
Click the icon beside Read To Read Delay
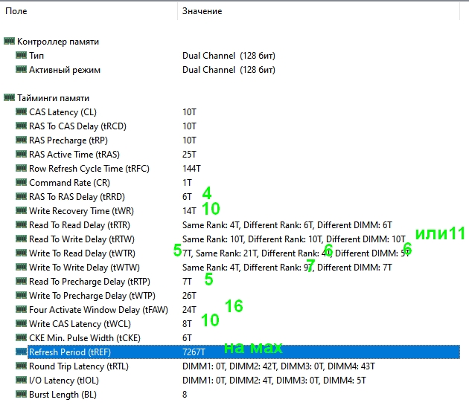[22, 224]
